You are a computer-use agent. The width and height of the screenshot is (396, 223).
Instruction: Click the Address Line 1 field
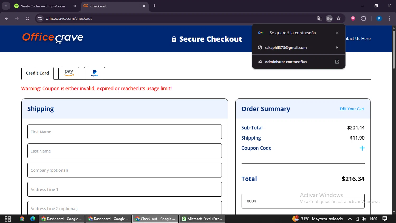pos(125,189)
